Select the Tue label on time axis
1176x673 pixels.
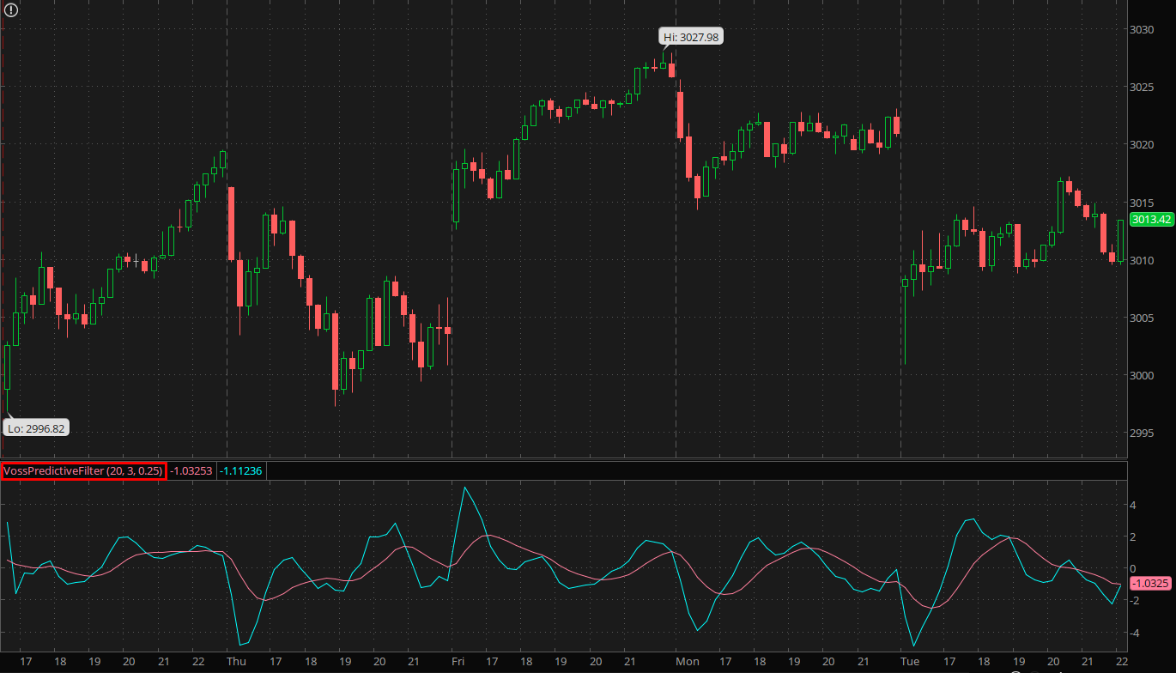point(910,662)
